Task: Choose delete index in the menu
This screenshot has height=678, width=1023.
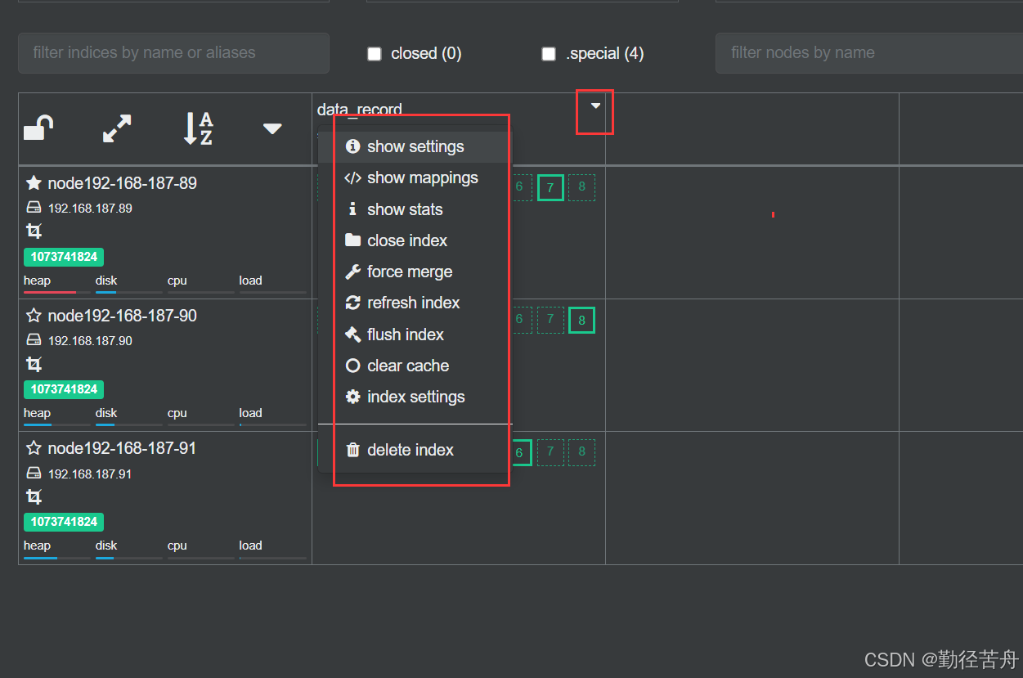Action: point(414,450)
